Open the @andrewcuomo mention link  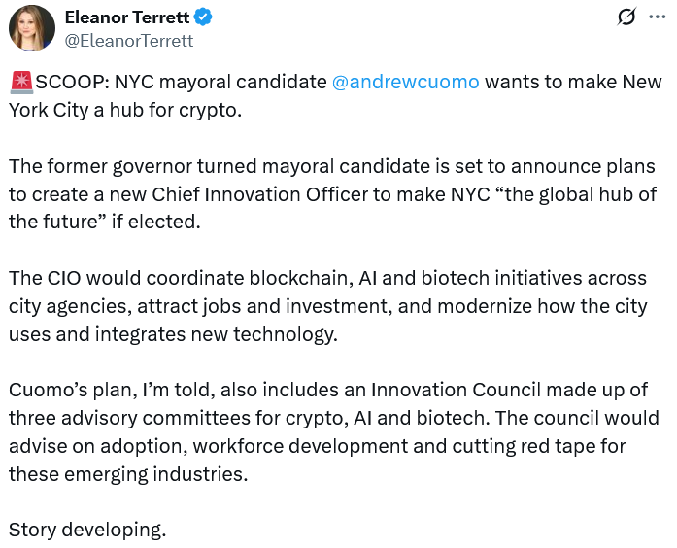tap(405, 82)
